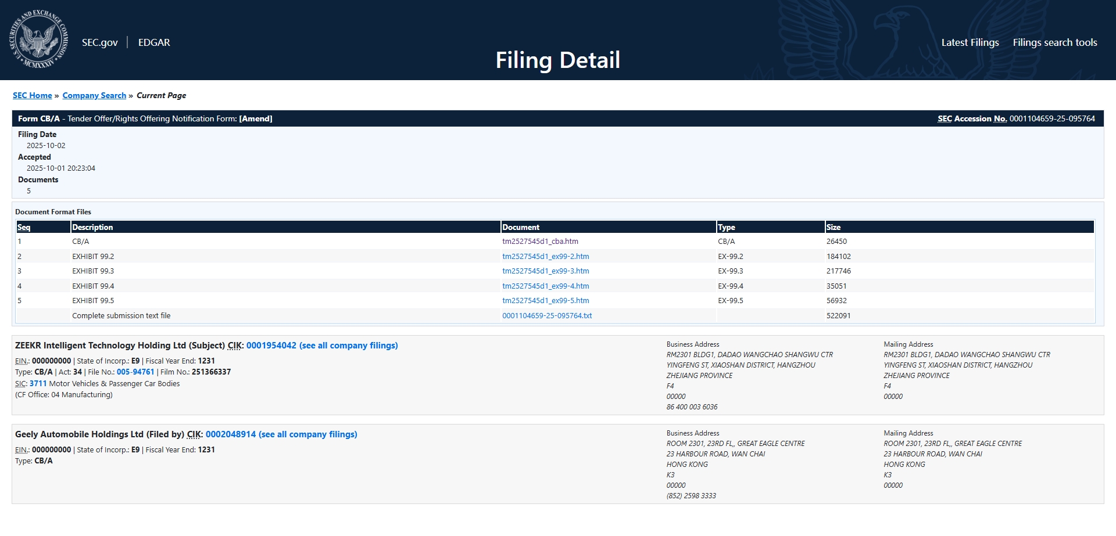
Task: Click the Seq column header
Action: tap(24, 228)
